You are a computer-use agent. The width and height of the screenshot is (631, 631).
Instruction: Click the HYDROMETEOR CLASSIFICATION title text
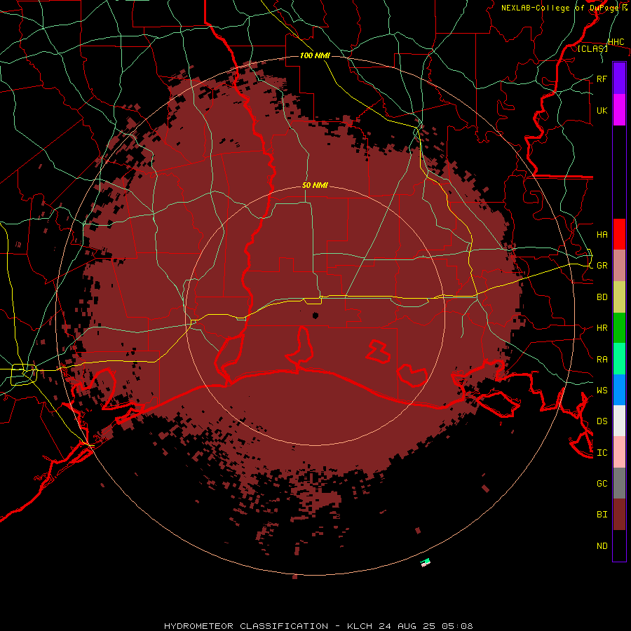(x=246, y=626)
